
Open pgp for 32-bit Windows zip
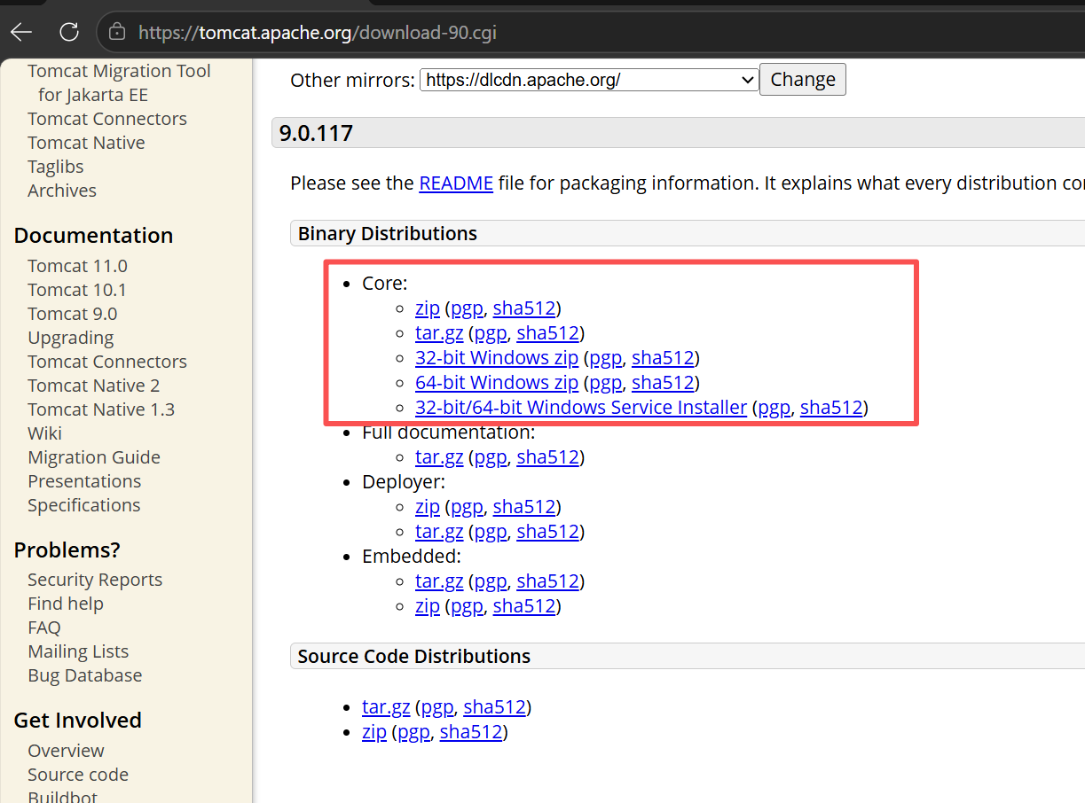tap(606, 358)
